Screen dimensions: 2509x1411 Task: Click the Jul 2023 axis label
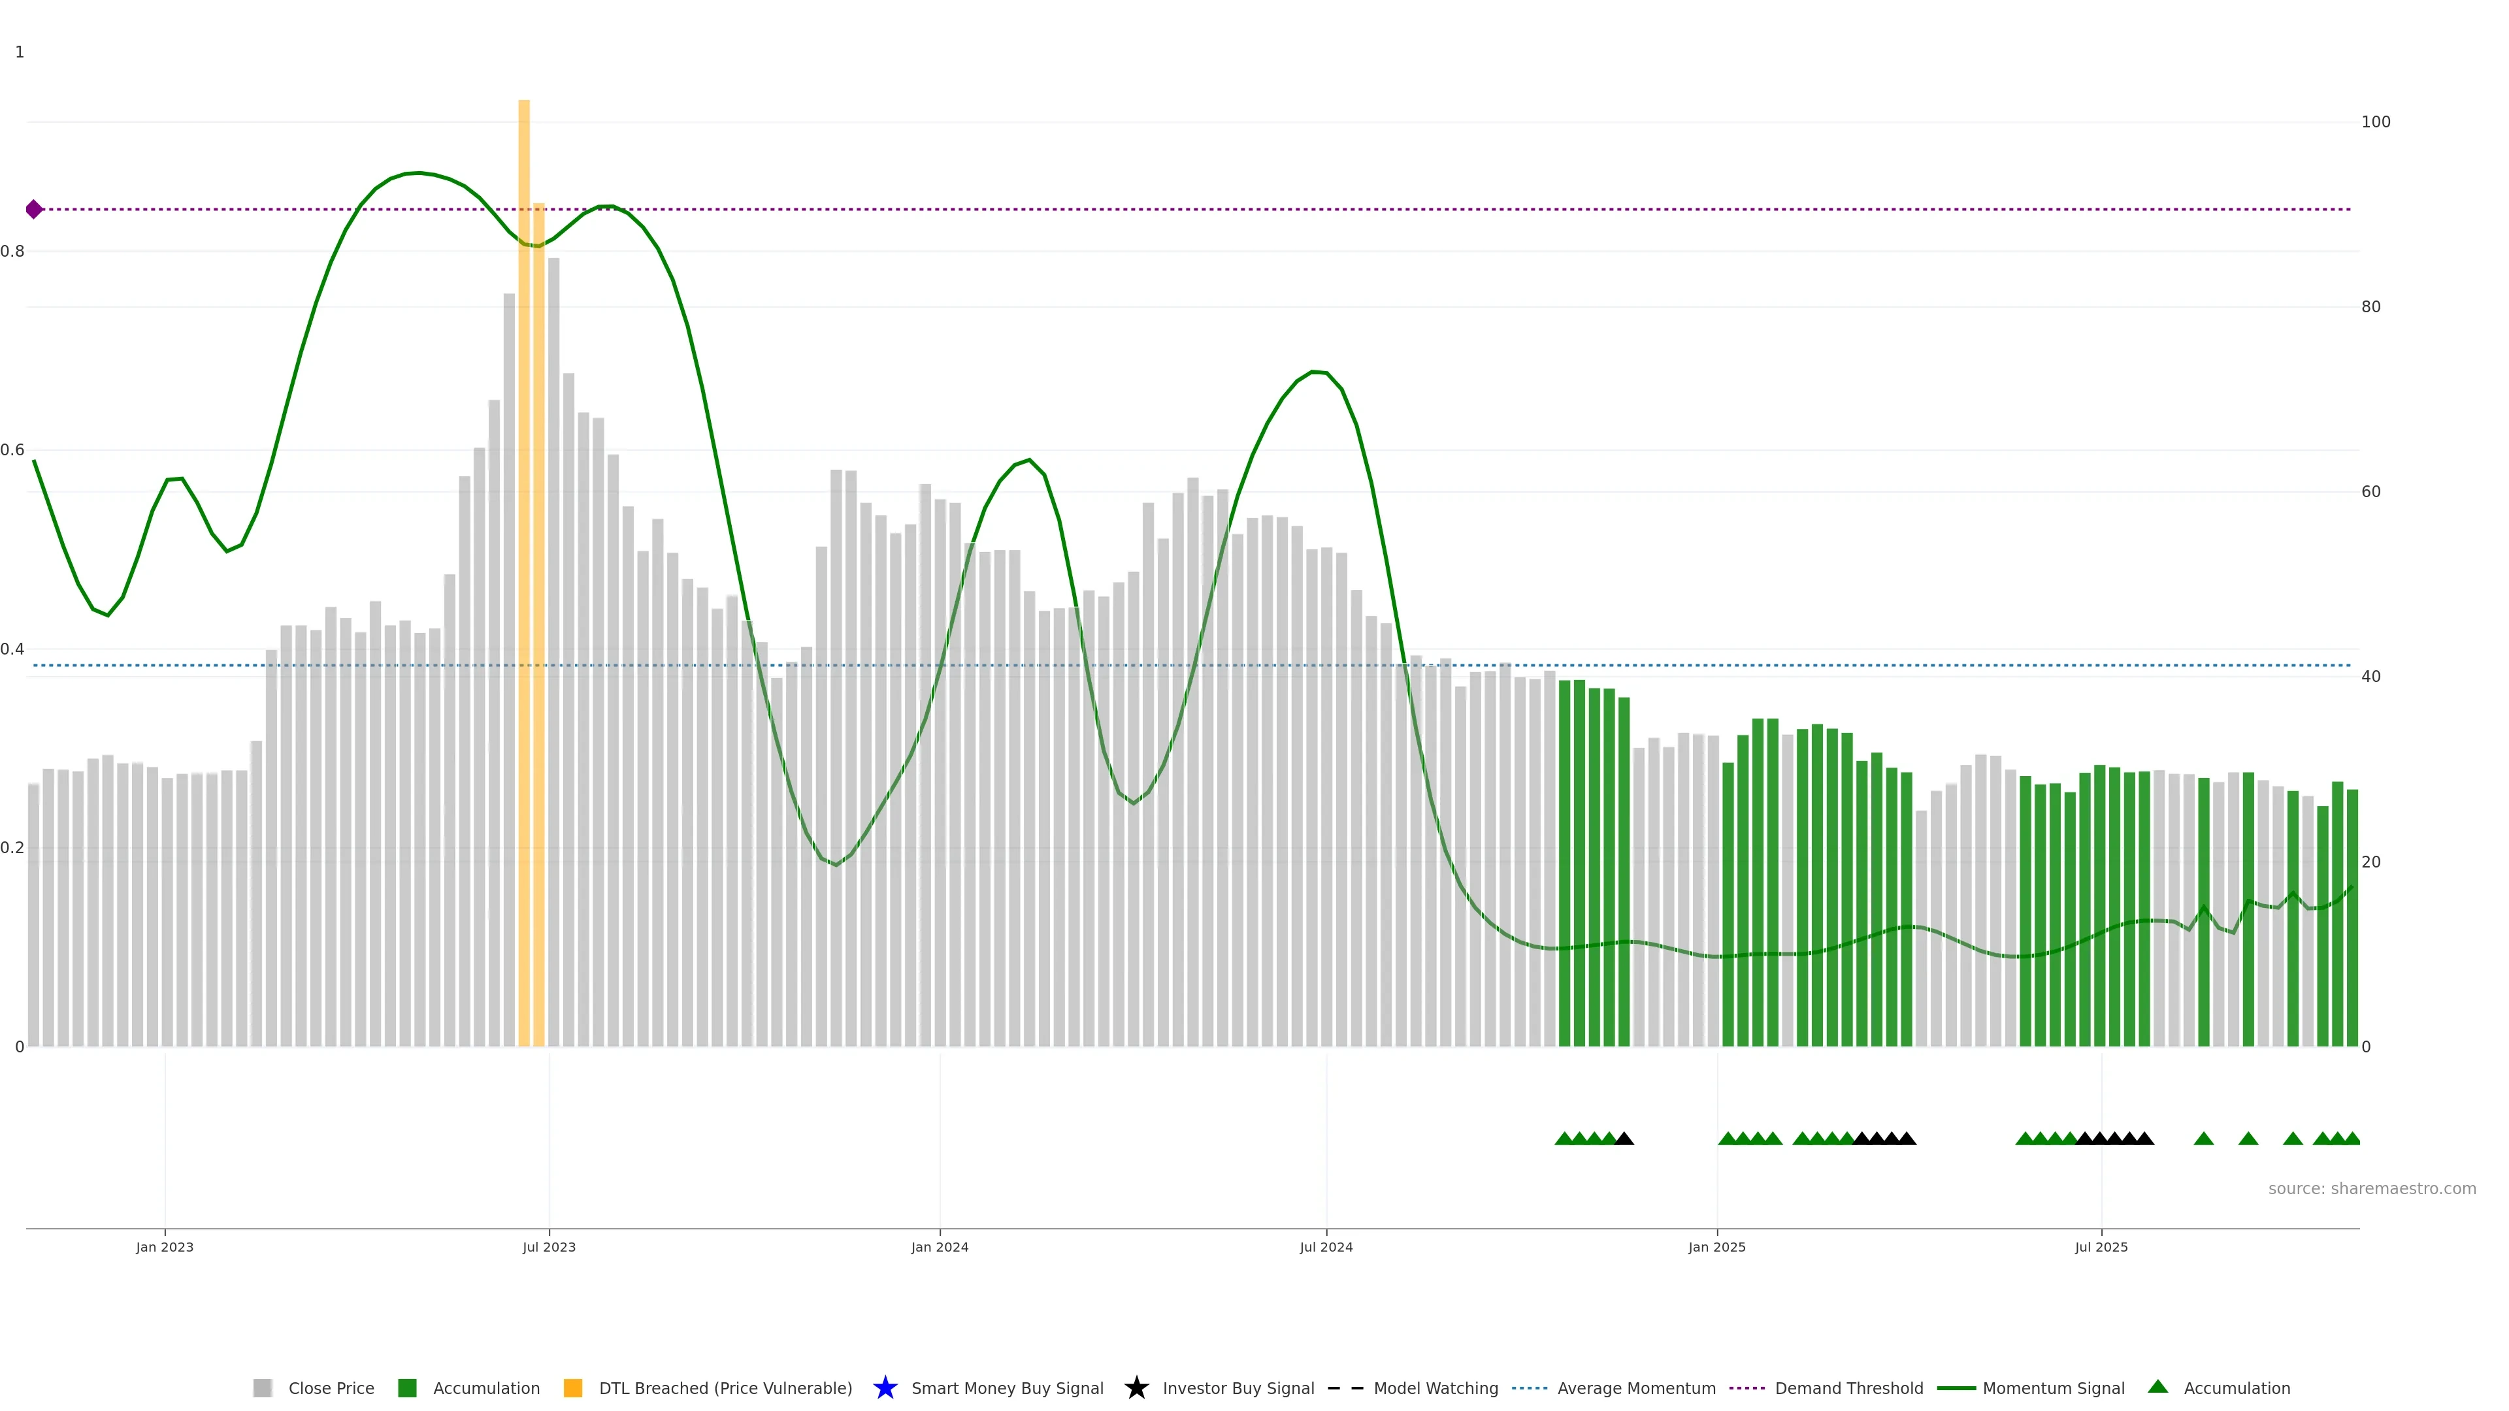coord(548,1248)
